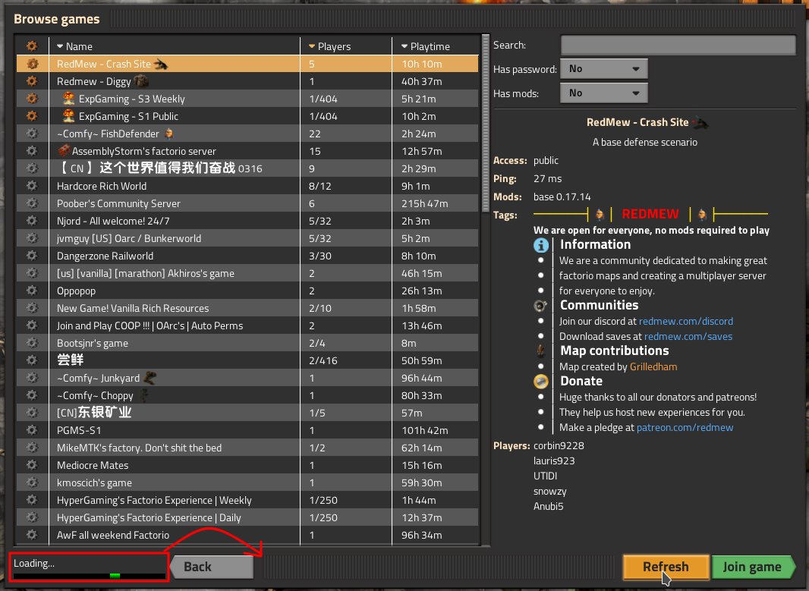Click the gear column header icon
This screenshot has height=591, width=809.
(32, 46)
